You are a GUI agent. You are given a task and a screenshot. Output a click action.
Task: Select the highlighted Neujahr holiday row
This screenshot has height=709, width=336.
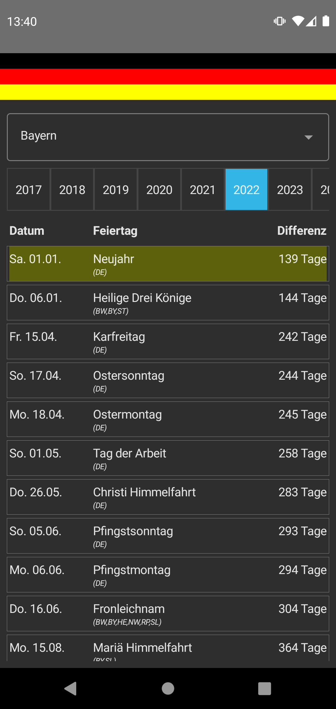coord(168,264)
